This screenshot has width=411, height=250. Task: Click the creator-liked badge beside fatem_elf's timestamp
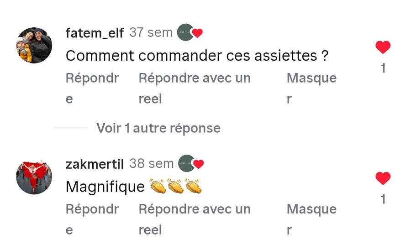190,32
